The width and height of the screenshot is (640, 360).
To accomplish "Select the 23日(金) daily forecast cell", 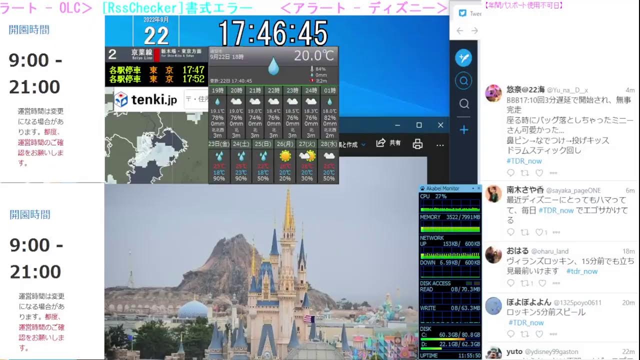I will tap(219, 161).
